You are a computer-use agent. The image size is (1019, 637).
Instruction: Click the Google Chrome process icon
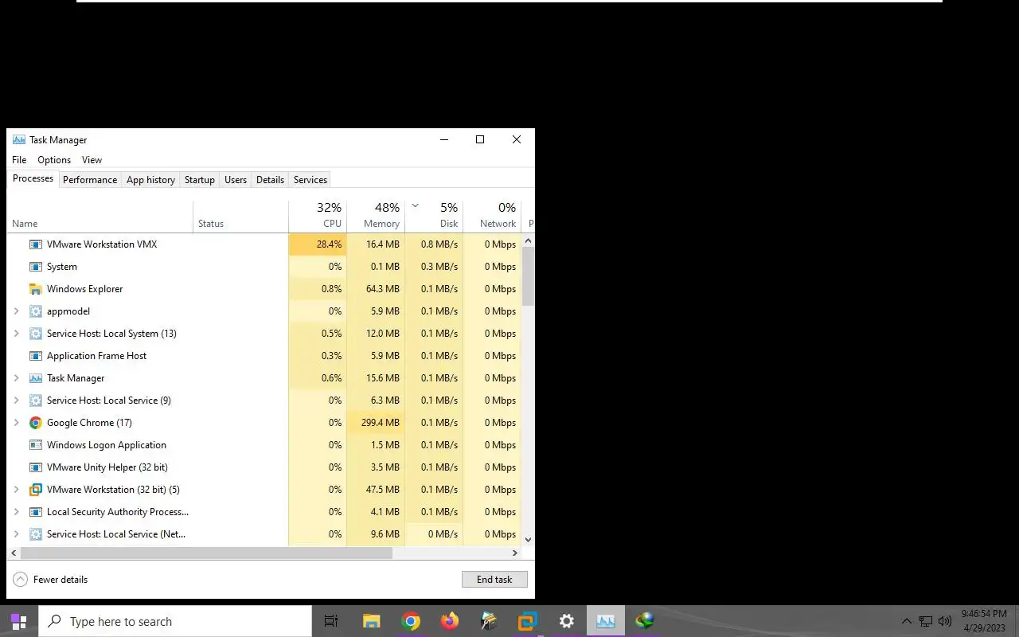tap(35, 423)
